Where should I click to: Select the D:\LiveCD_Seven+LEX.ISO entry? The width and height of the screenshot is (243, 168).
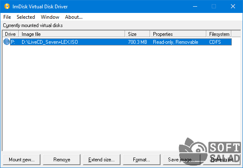(x=50, y=42)
